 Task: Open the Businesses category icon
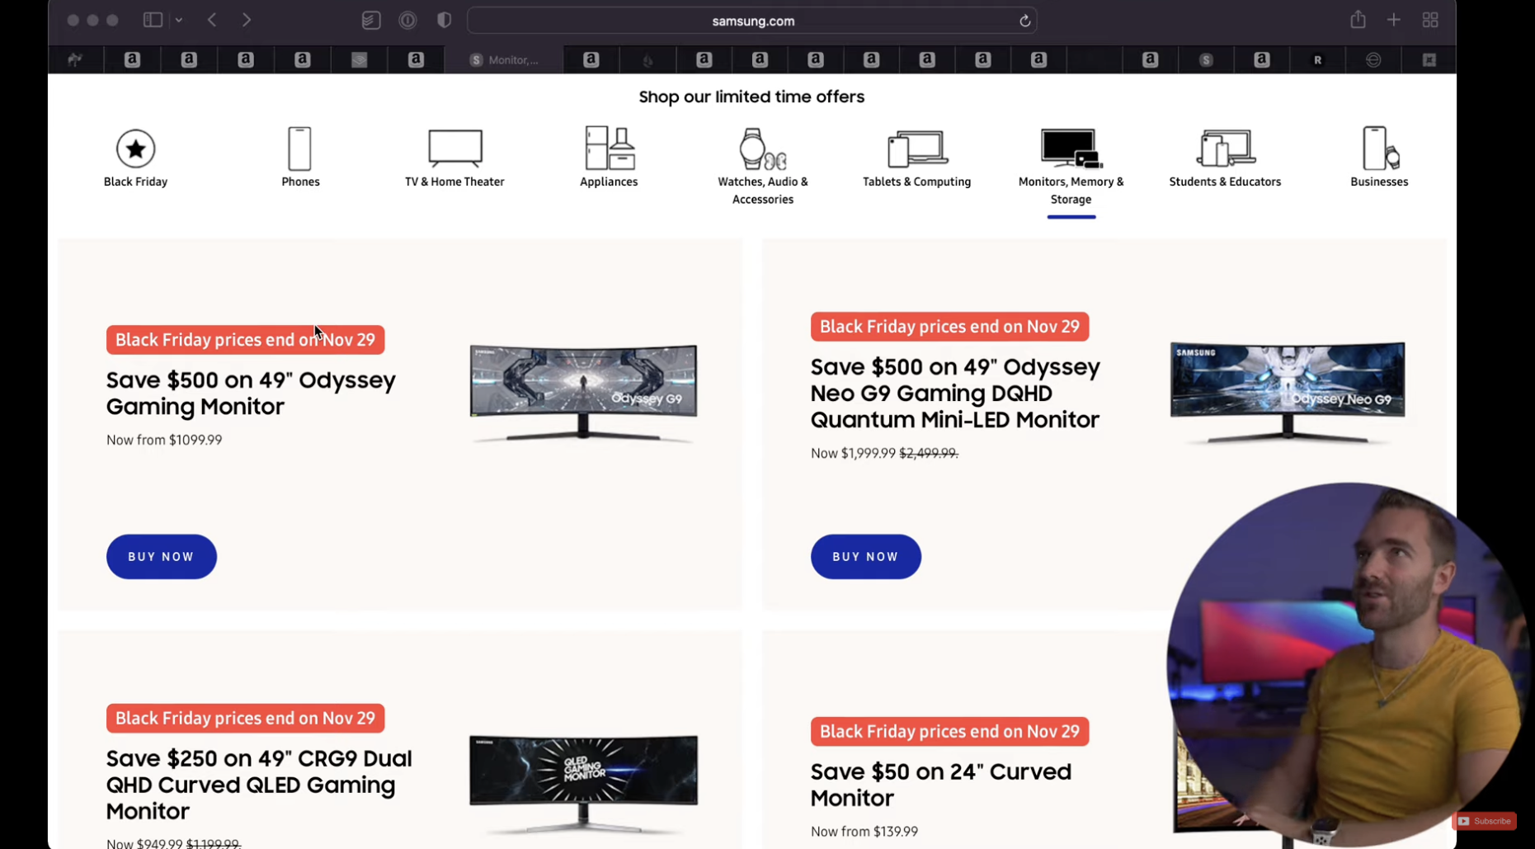point(1379,149)
